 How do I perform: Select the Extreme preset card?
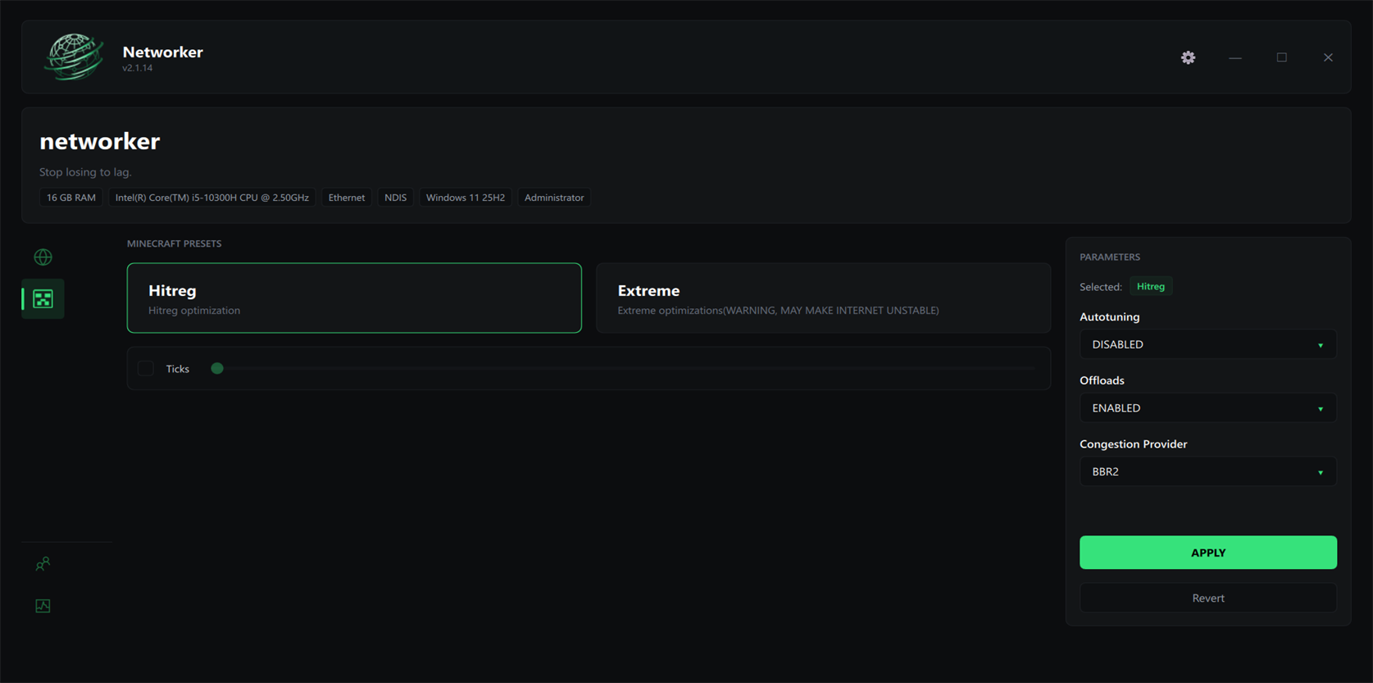[x=823, y=298]
